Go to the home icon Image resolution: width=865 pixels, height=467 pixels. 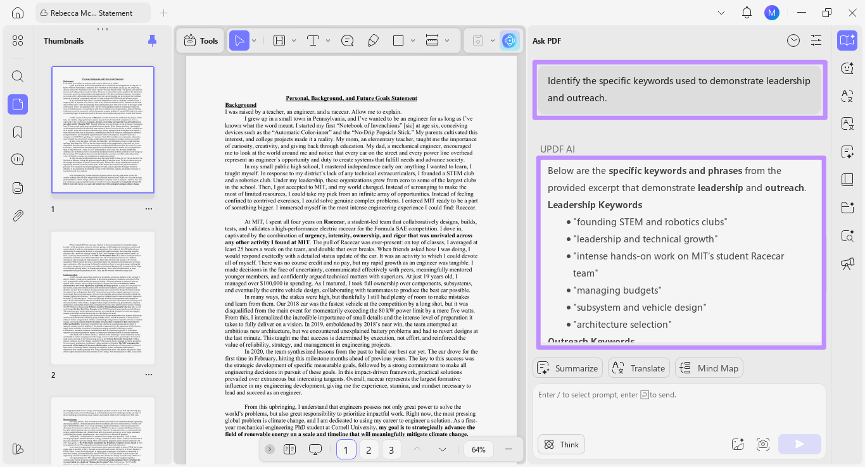[18, 13]
